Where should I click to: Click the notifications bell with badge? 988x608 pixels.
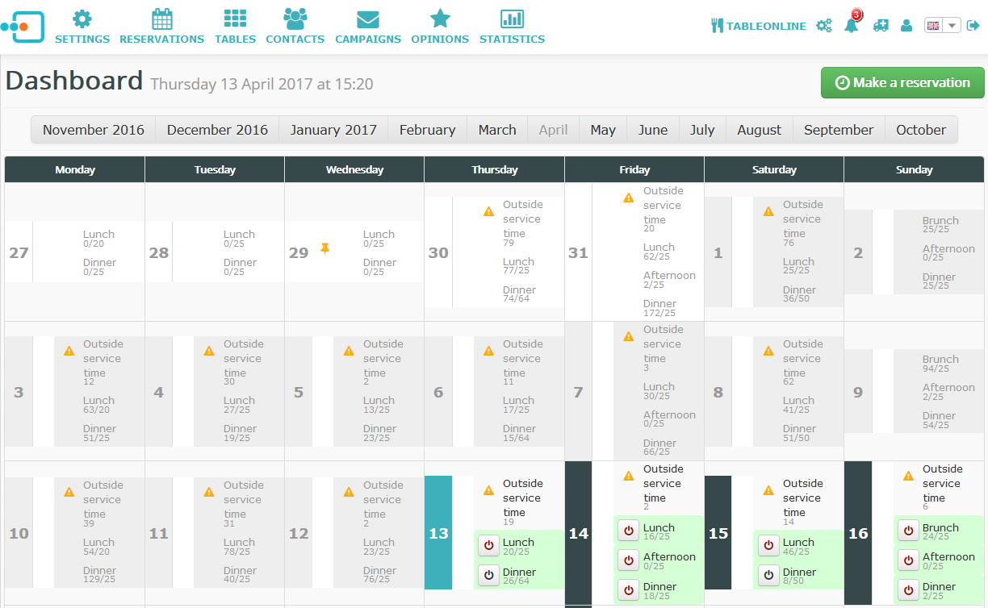pyautogui.click(x=852, y=25)
